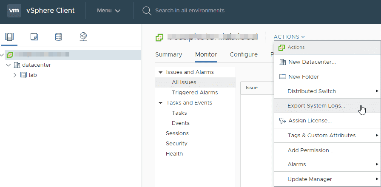
Task: Close the ACTIONS dropdown menu
Action: pos(289,37)
